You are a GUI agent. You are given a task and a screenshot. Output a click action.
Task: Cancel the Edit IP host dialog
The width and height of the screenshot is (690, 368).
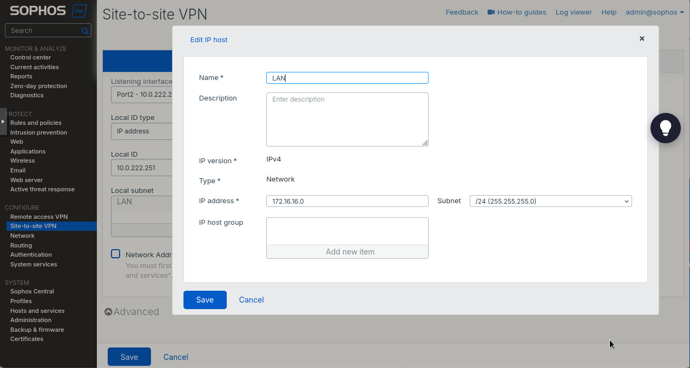coord(251,300)
